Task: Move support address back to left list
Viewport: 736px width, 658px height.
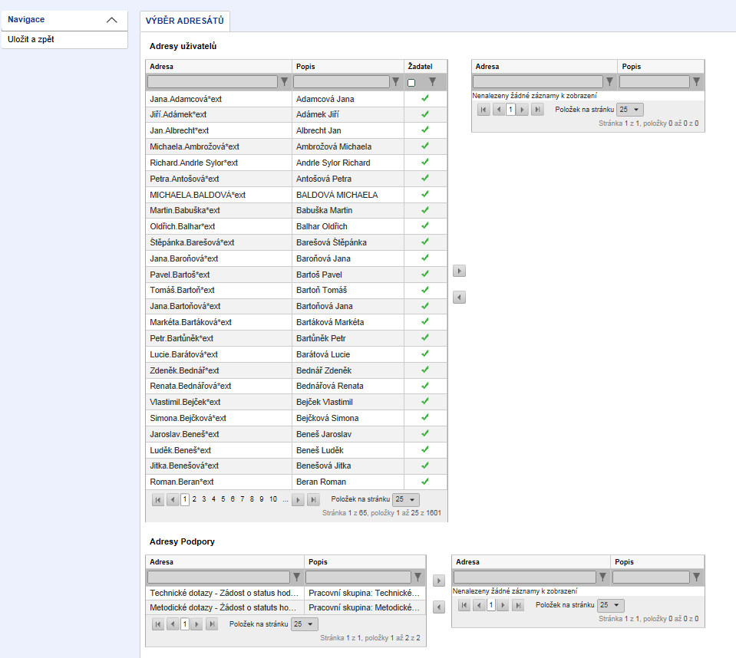Action: pyautogui.click(x=439, y=607)
